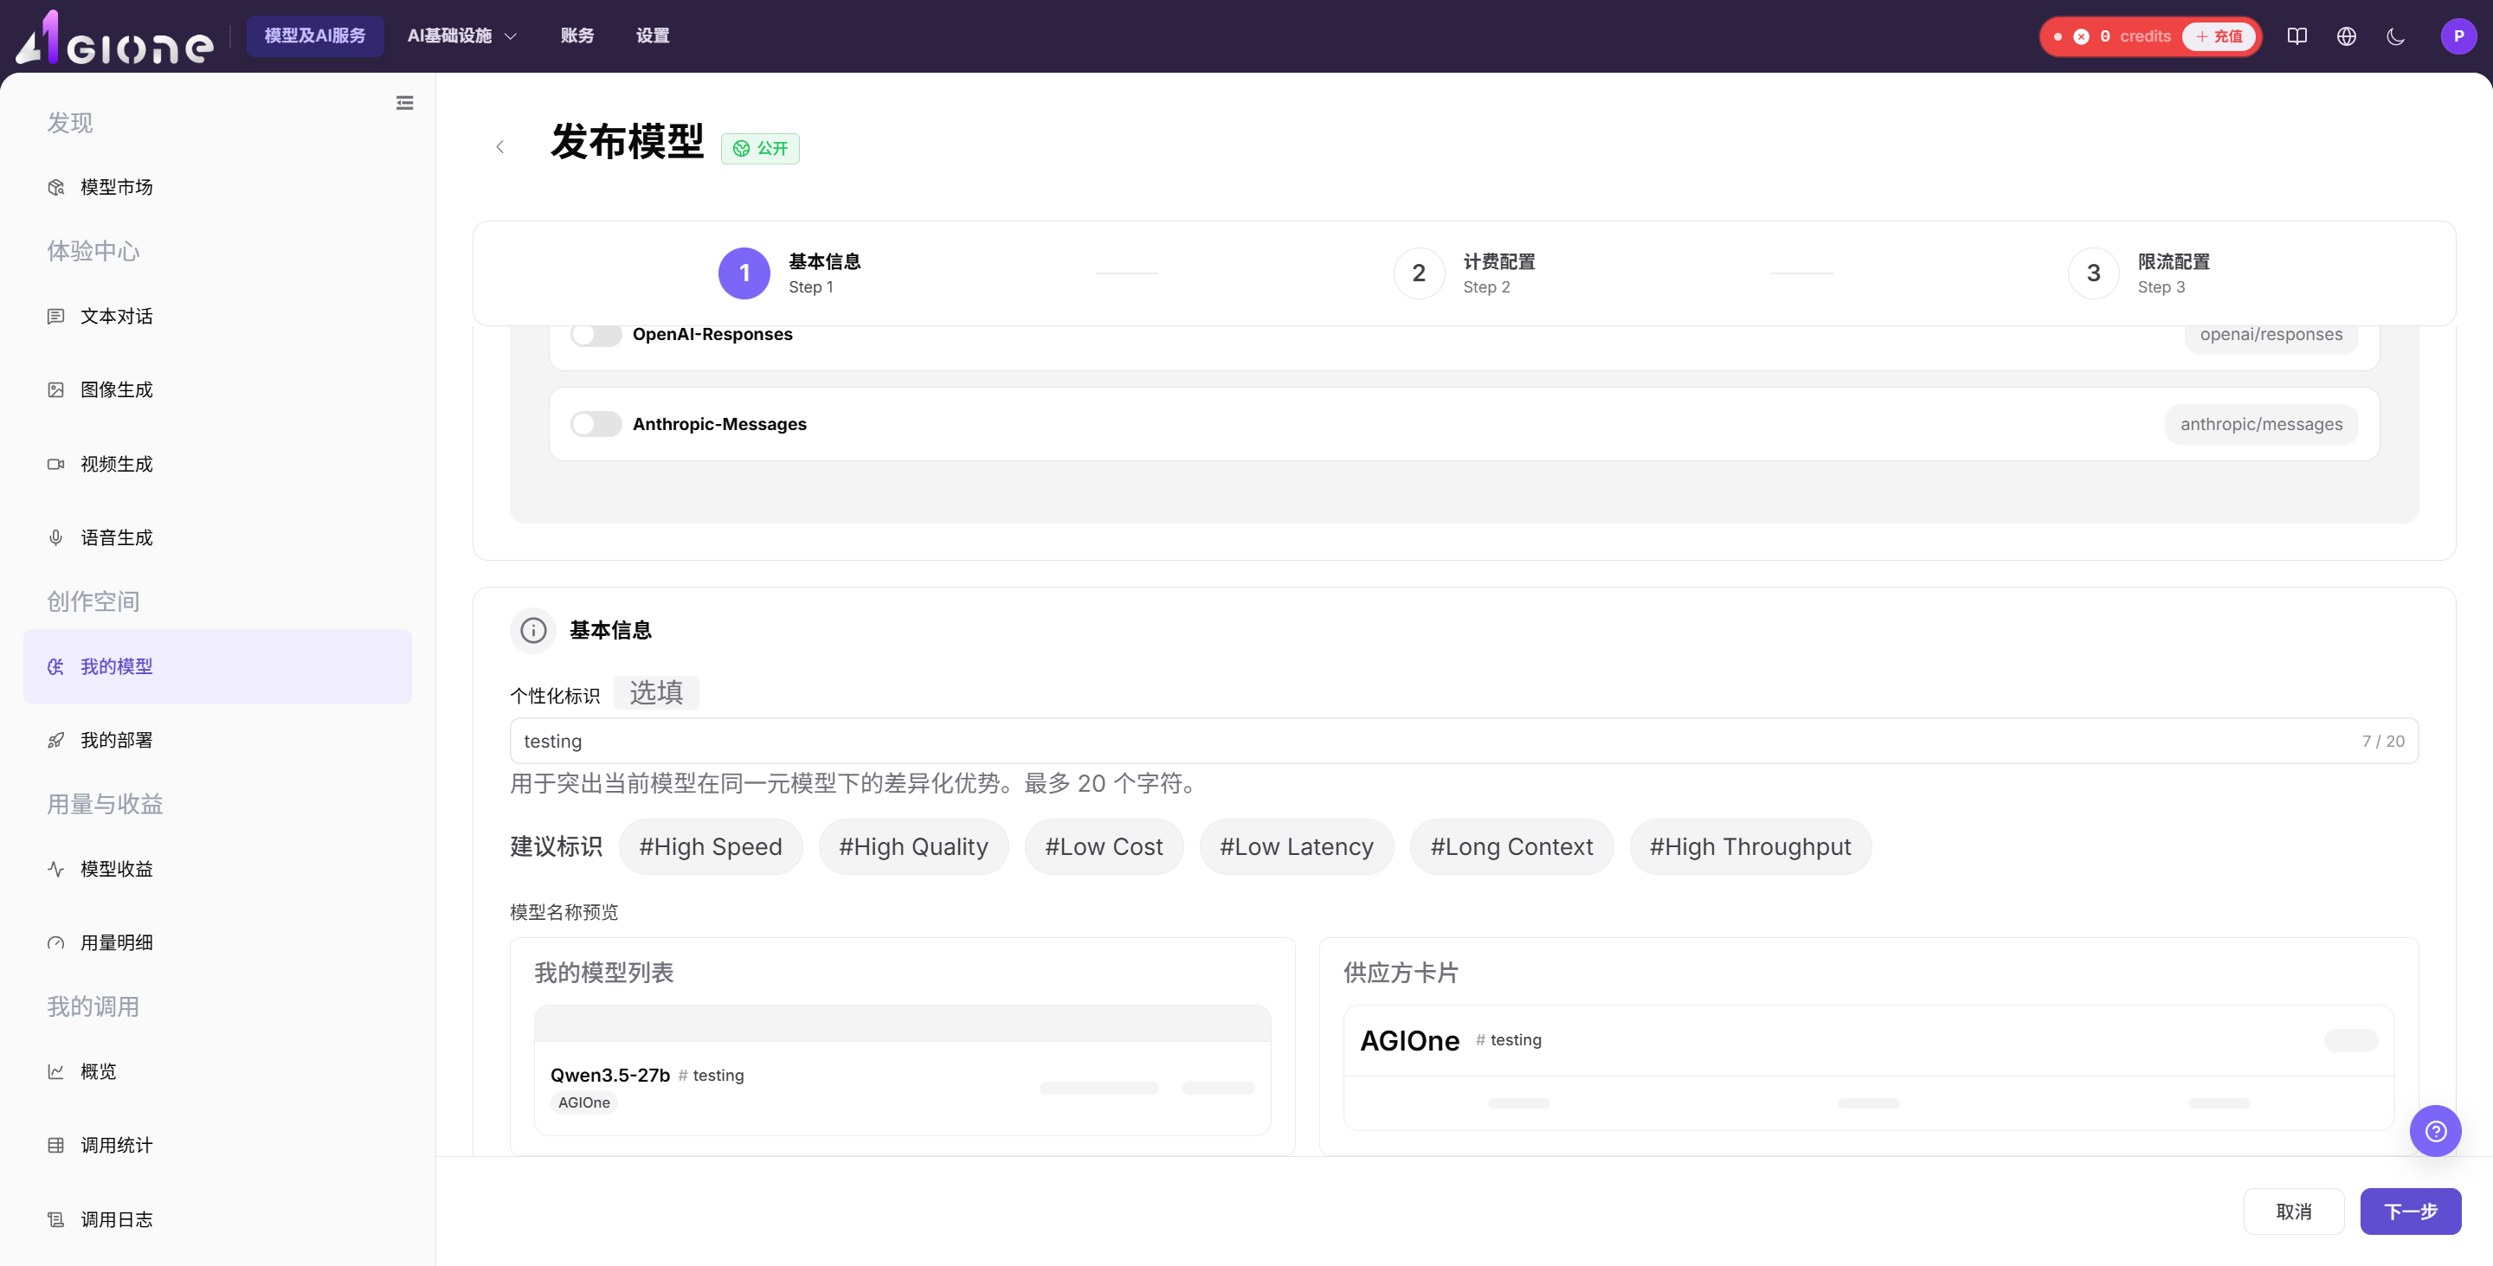Open the documentation book icon
The width and height of the screenshot is (2493, 1266).
coord(2297,35)
